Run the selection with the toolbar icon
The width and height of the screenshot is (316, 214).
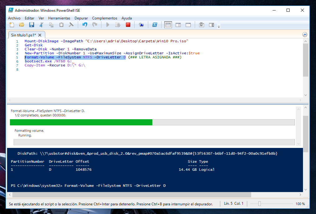(118, 25)
